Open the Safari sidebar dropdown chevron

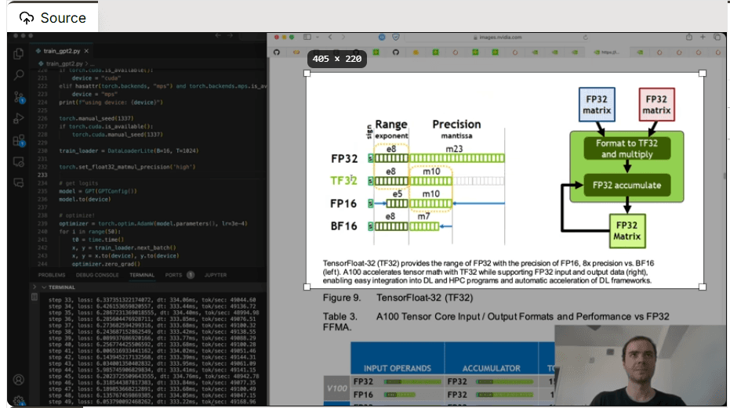(x=317, y=38)
